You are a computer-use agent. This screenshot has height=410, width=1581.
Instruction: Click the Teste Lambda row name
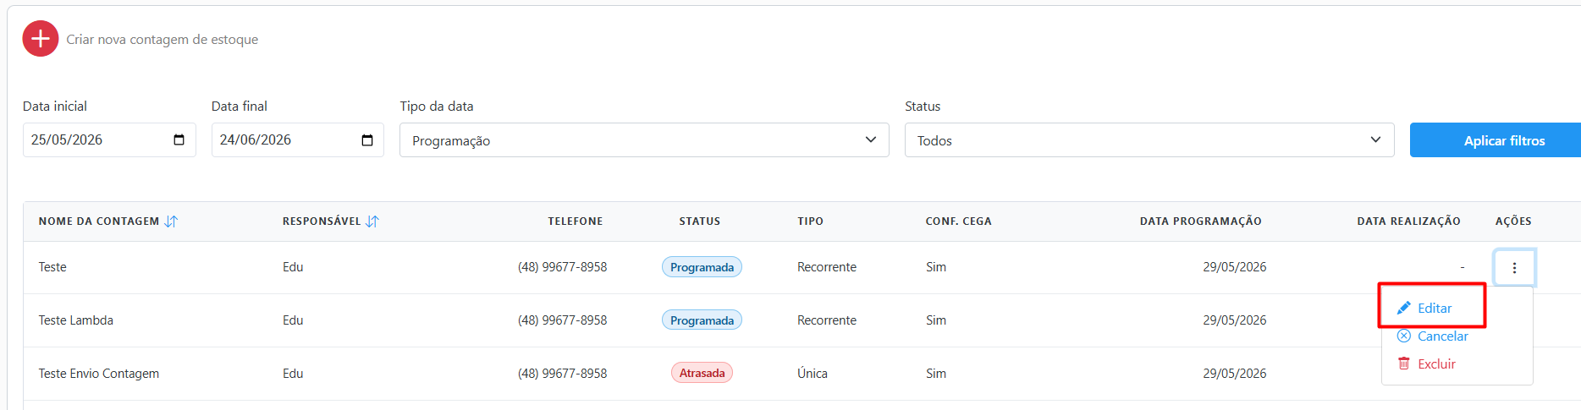point(76,320)
